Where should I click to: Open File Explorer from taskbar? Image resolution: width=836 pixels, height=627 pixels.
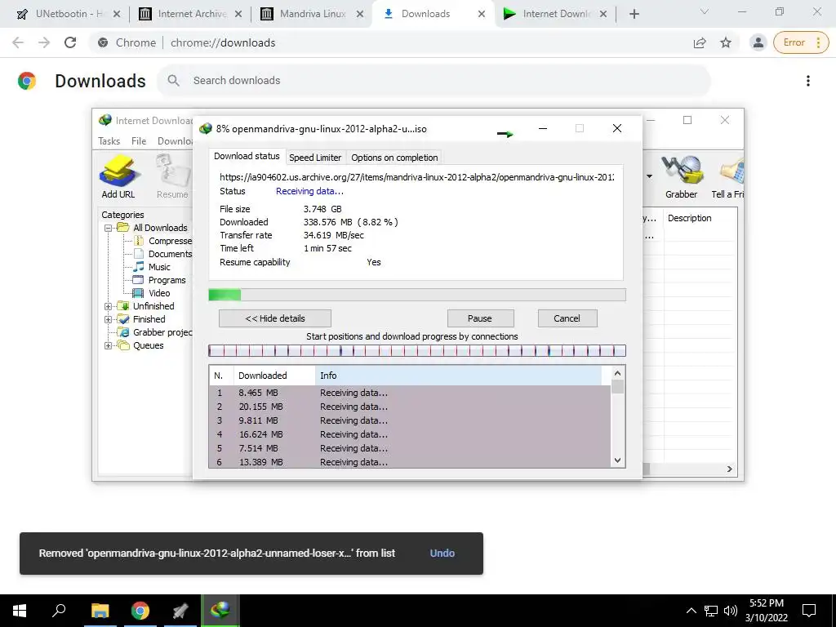[x=100, y=611]
